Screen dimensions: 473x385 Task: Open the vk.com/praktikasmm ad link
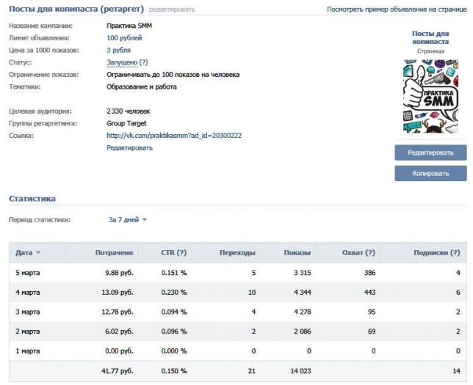(x=174, y=136)
